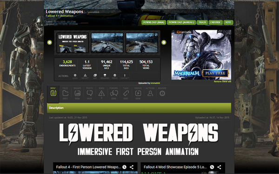Open the Fallout 4 Mod Showcase Episode 5 video title

[175, 167]
